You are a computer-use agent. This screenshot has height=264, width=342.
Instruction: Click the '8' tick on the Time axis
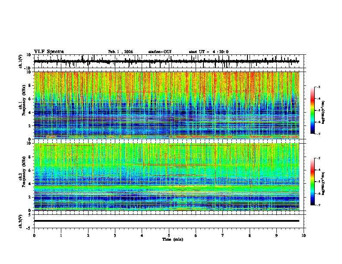click(x=250, y=236)
